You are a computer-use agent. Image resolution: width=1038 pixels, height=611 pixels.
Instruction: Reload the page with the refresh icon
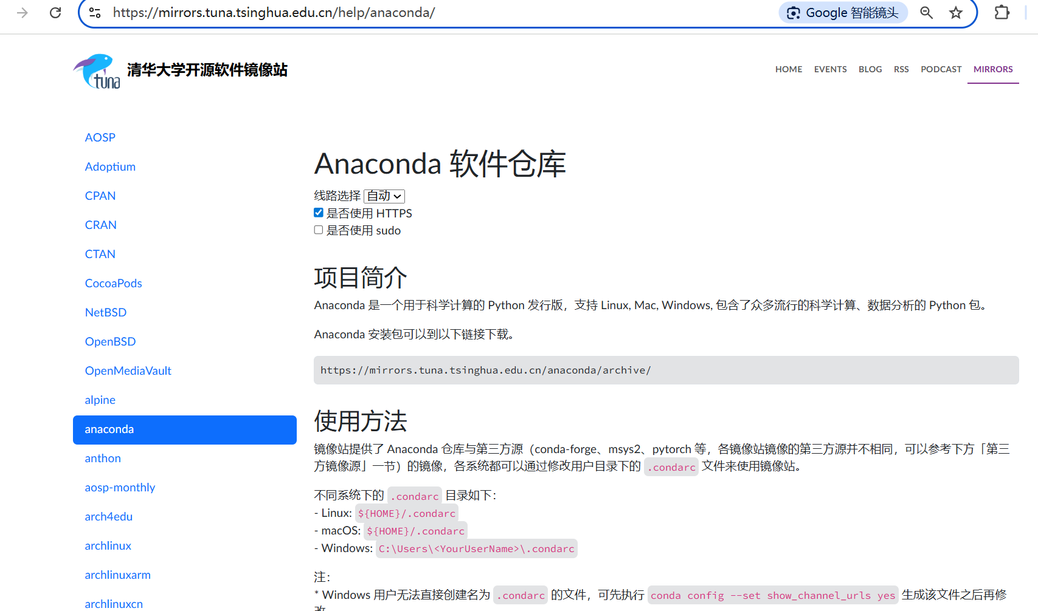tap(55, 13)
